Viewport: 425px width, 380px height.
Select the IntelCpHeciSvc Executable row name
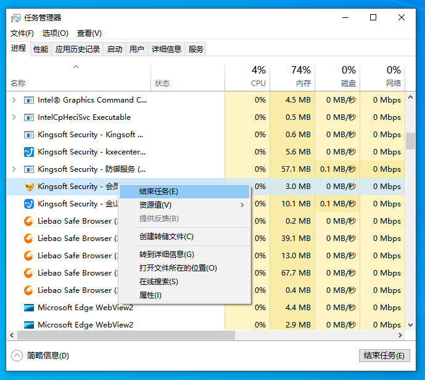coord(84,117)
